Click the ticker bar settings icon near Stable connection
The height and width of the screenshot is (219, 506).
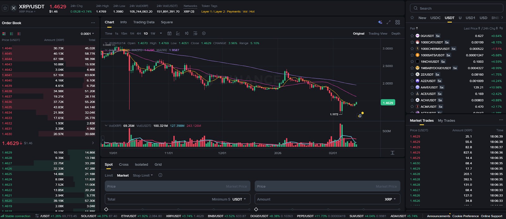coord(37,216)
